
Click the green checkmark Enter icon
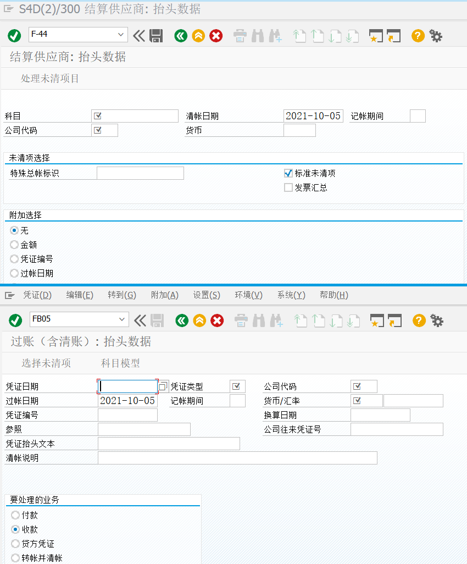pos(14,36)
